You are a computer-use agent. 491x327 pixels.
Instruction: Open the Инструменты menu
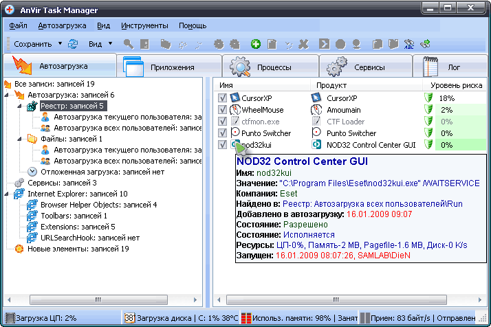(144, 25)
